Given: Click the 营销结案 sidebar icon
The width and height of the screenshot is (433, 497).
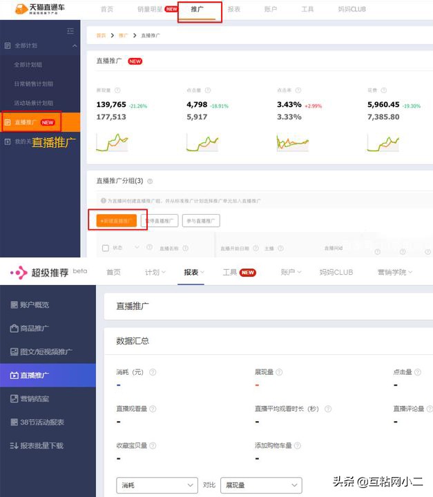Looking at the screenshot, I should tap(15, 398).
